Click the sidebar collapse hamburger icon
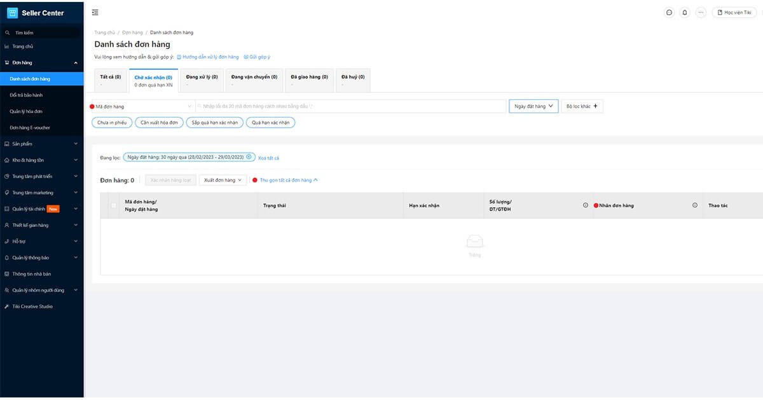The height and width of the screenshot is (400, 763). [95, 13]
